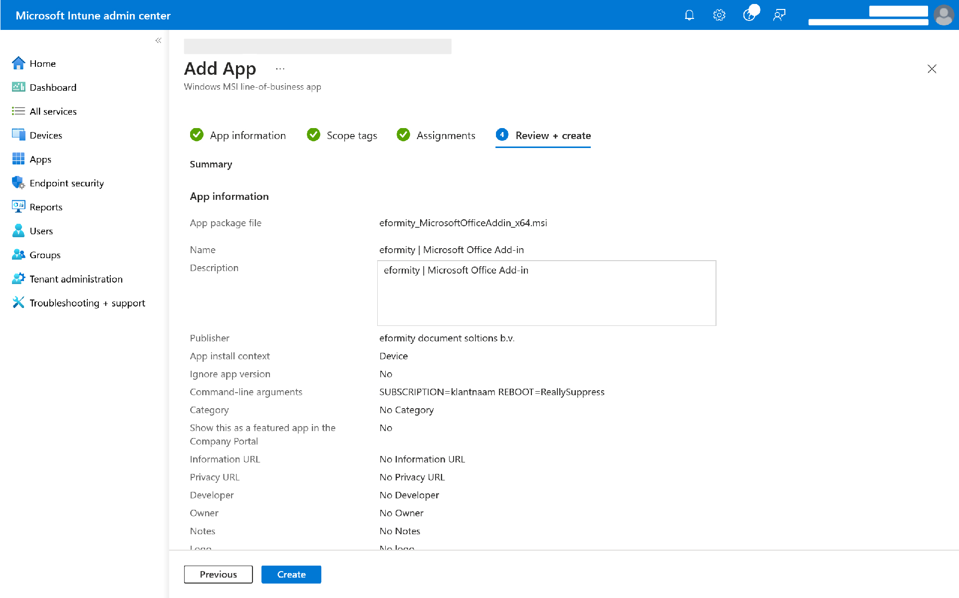Screen dimensions: 959x598
Task: Open Groups via its sidebar icon
Action: tap(18, 254)
